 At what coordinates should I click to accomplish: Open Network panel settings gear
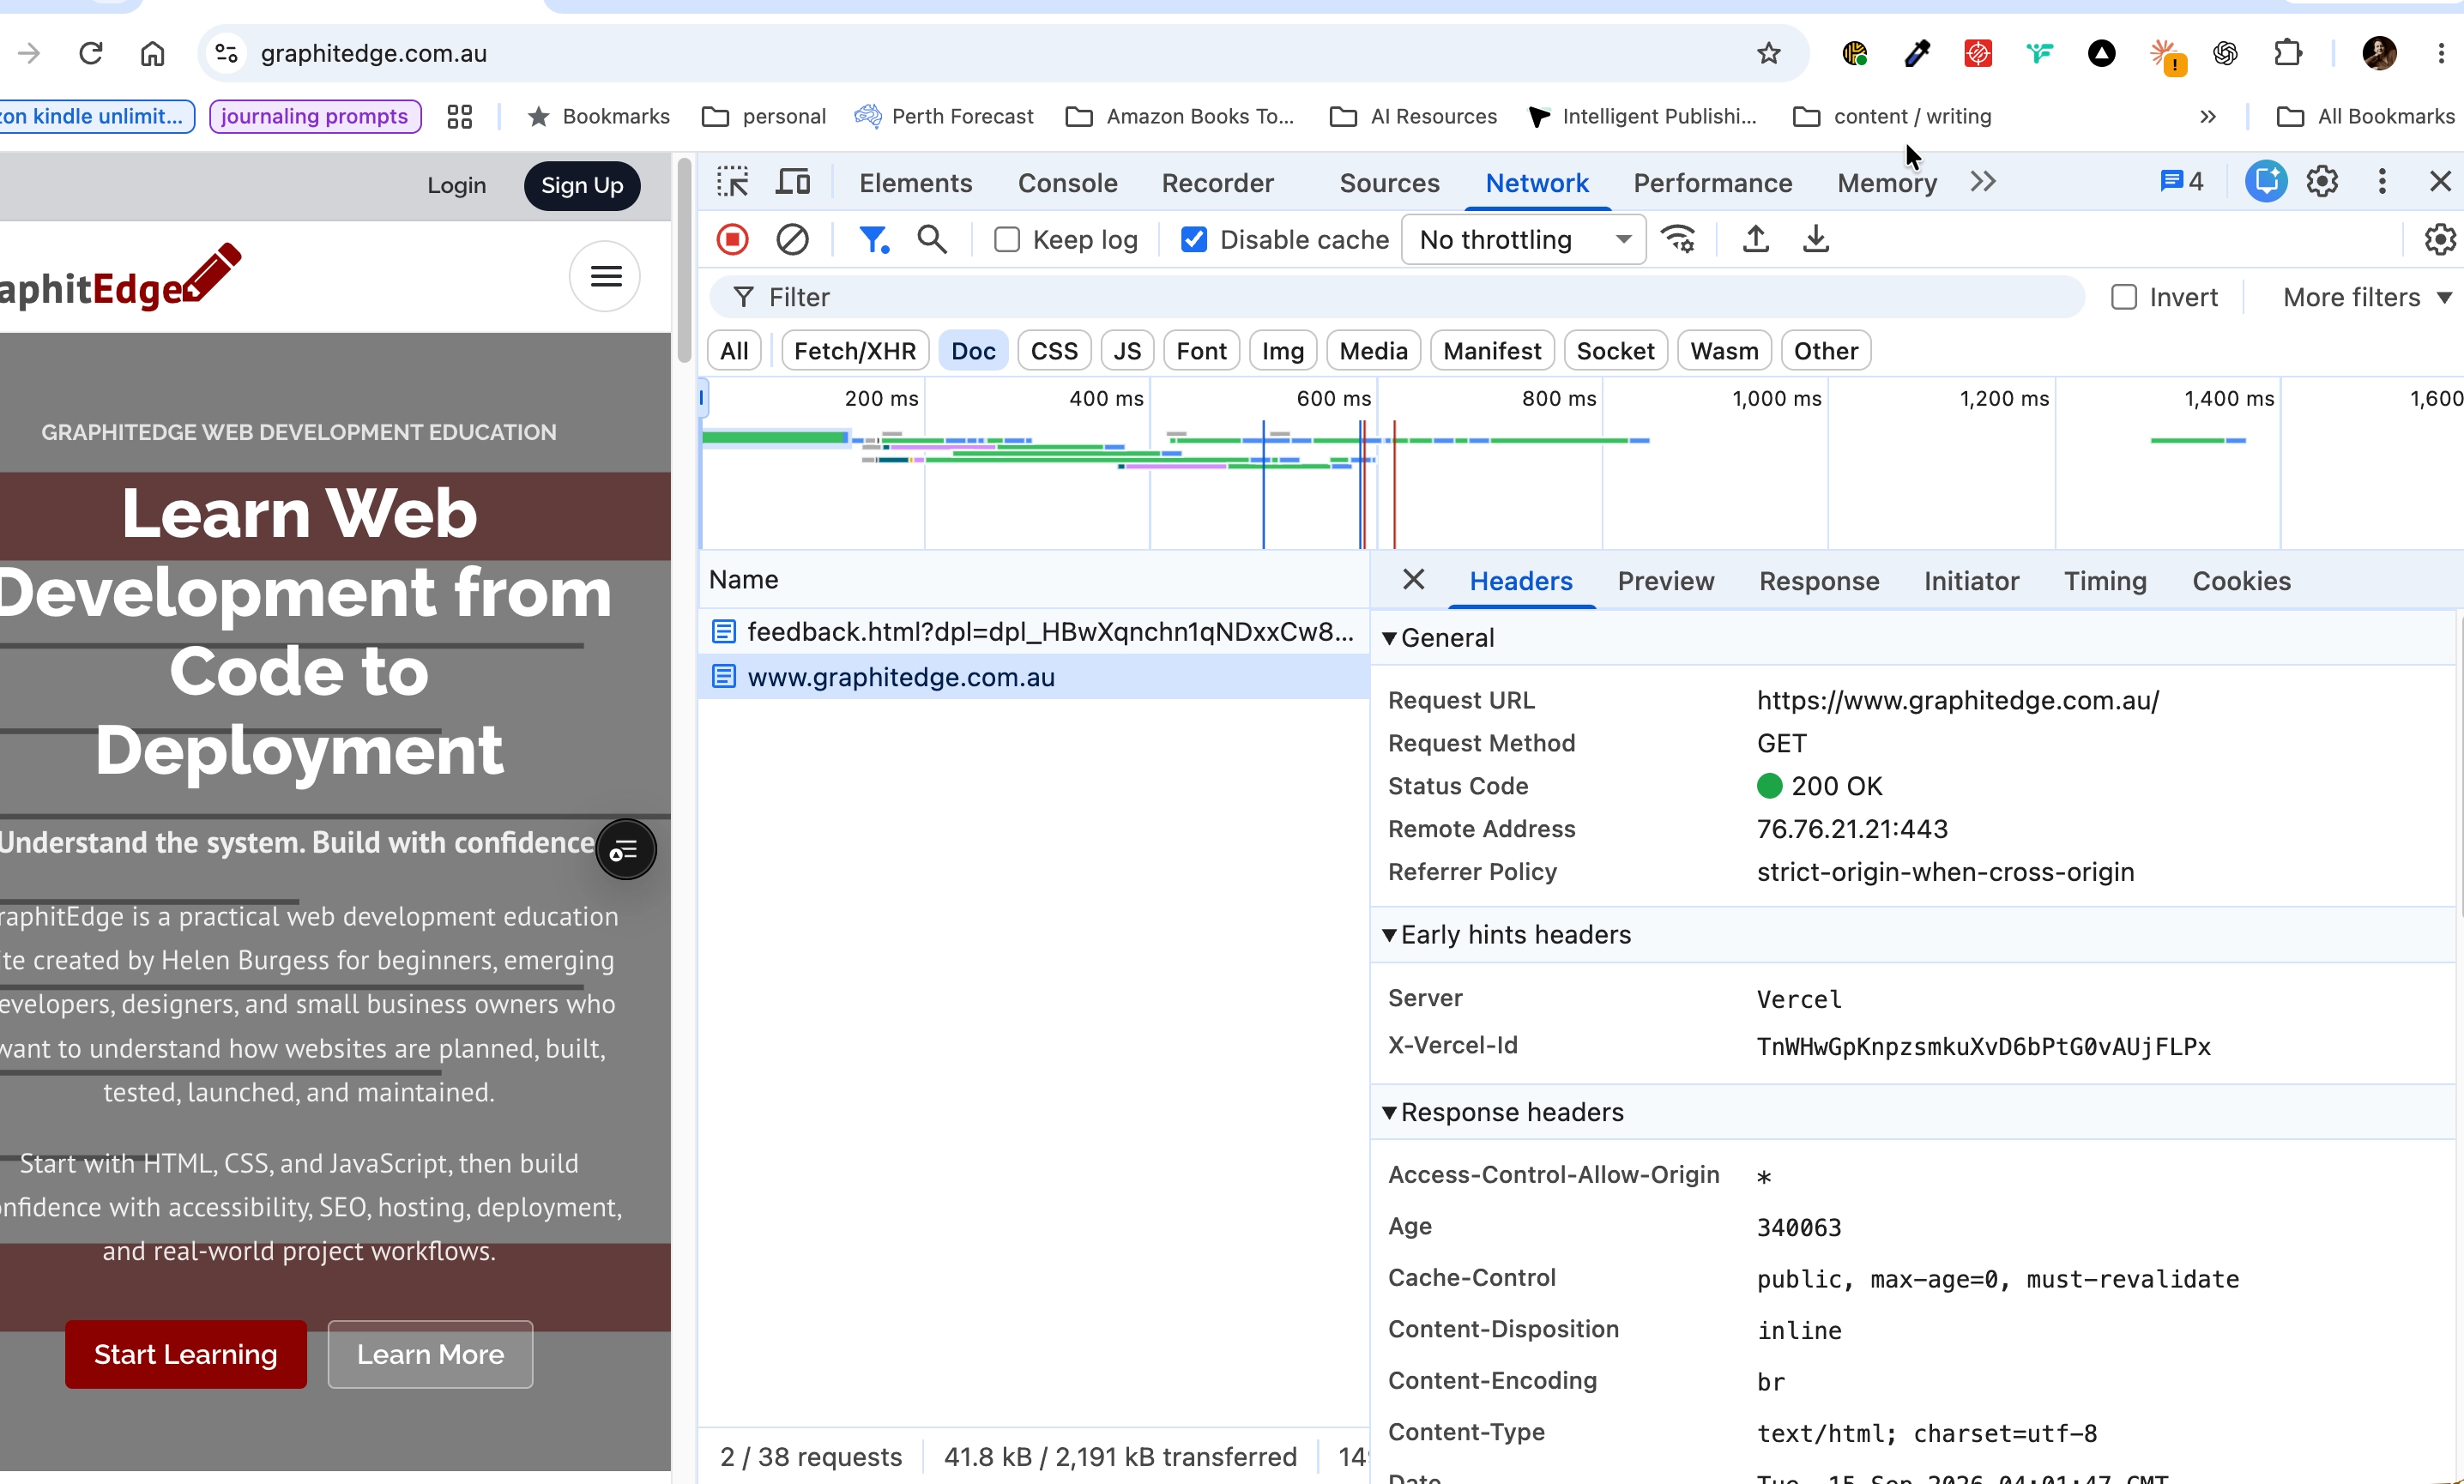click(x=2440, y=240)
